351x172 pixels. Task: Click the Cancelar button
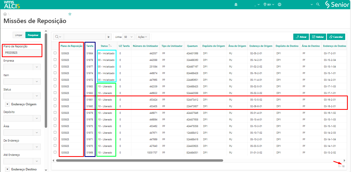click(336, 37)
